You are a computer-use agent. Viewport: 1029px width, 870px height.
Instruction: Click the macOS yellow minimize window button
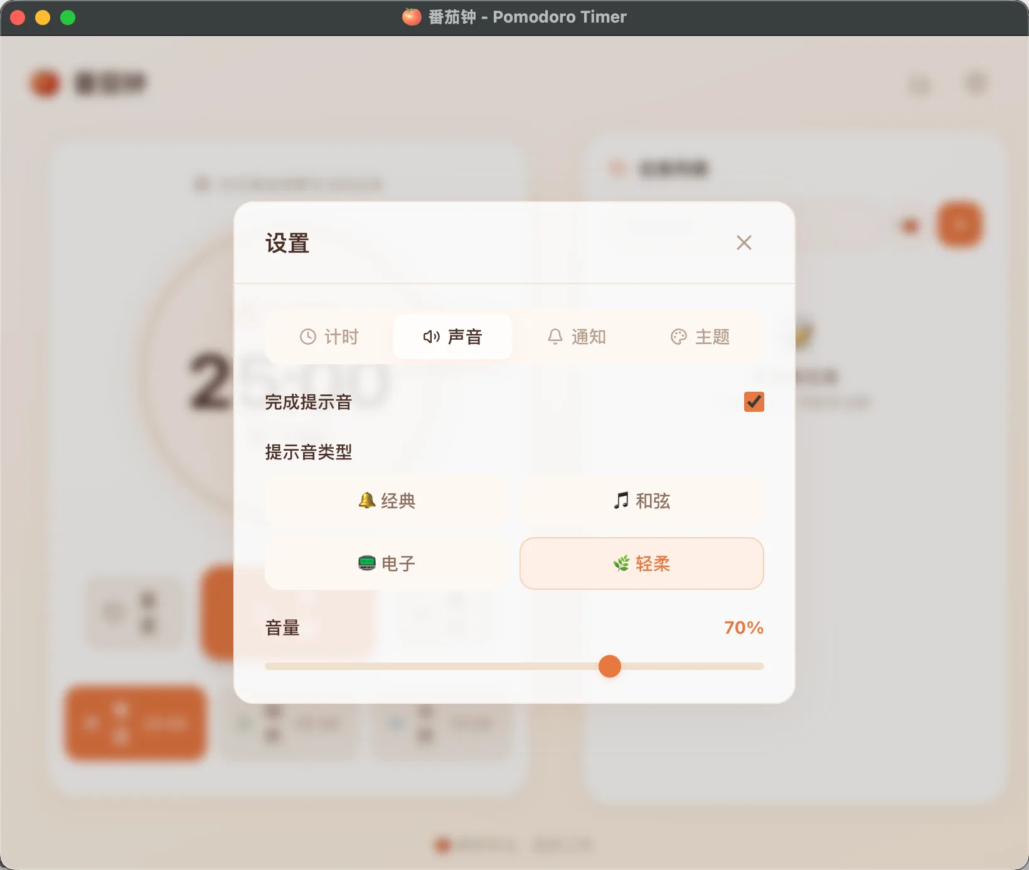(43, 18)
